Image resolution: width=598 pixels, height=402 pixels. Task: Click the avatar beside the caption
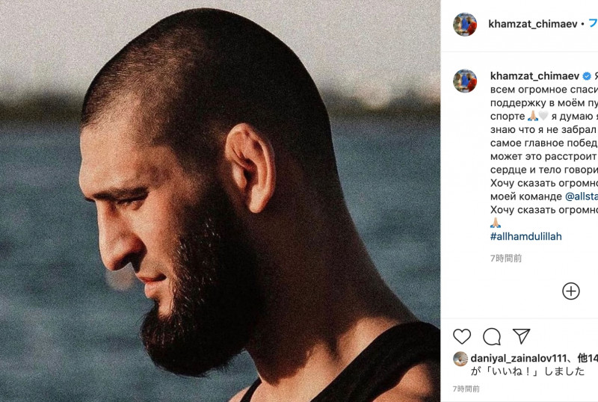pos(465,81)
